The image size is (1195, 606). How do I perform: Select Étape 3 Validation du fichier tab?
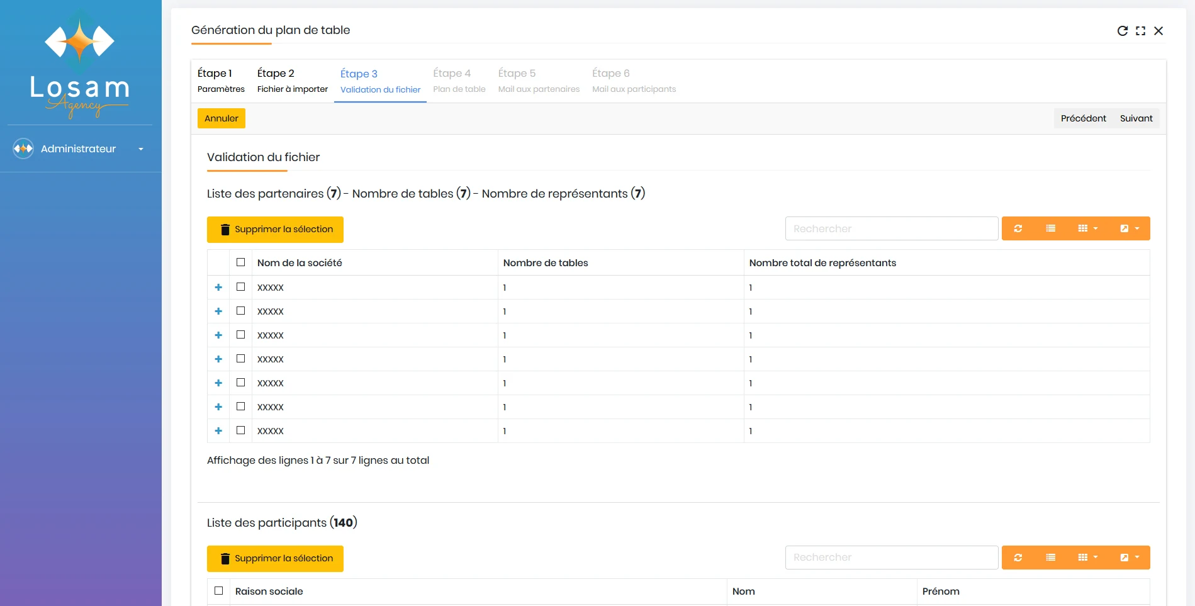coord(380,81)
